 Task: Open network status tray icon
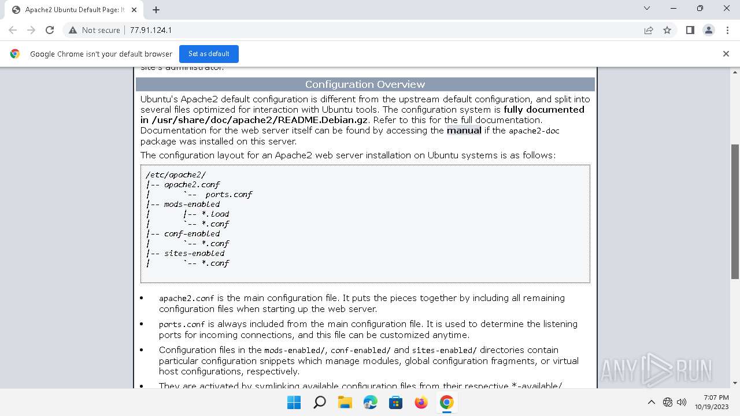pos(668,403)
